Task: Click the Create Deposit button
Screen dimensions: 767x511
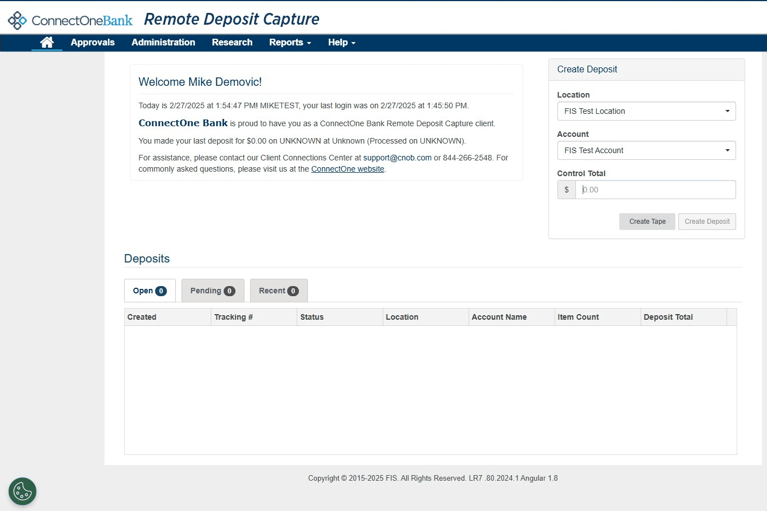Action: (x=707, y=222)
